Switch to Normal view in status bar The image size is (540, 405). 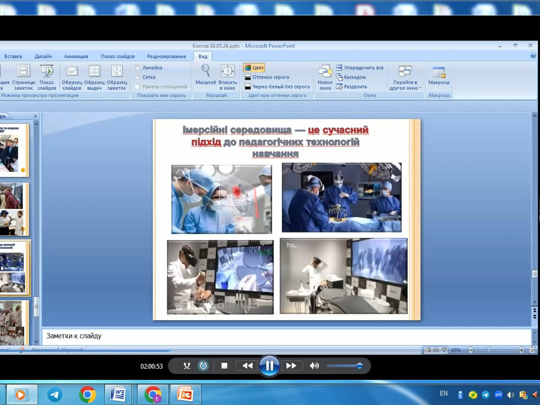point(428,350)
